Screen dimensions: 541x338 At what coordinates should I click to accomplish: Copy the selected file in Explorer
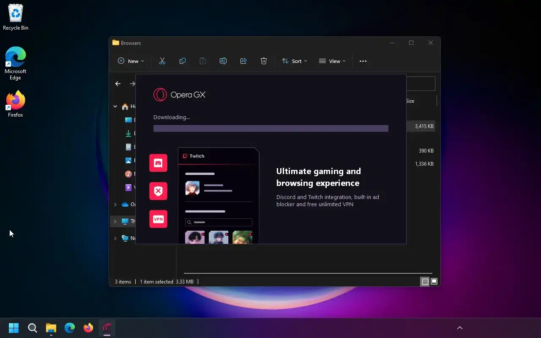tap(182, 61)
